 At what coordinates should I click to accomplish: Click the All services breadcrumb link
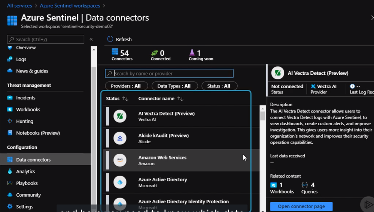click(19, 6)
